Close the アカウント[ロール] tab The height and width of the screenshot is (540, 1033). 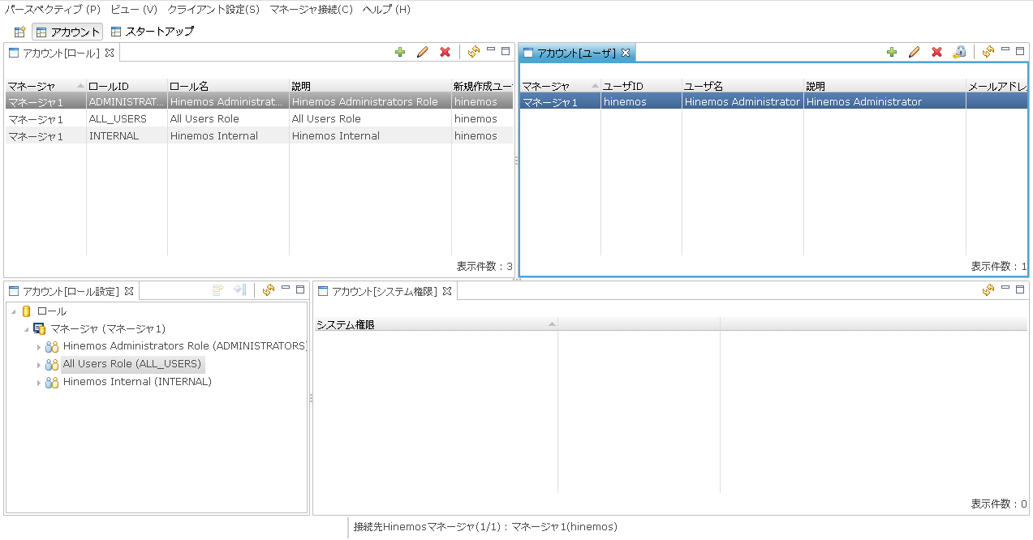tap(110, 53)
